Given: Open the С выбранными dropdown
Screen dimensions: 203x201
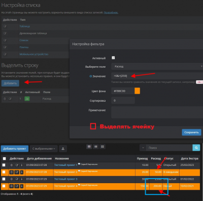Looking at the screenshot, I should click(44, 149).
